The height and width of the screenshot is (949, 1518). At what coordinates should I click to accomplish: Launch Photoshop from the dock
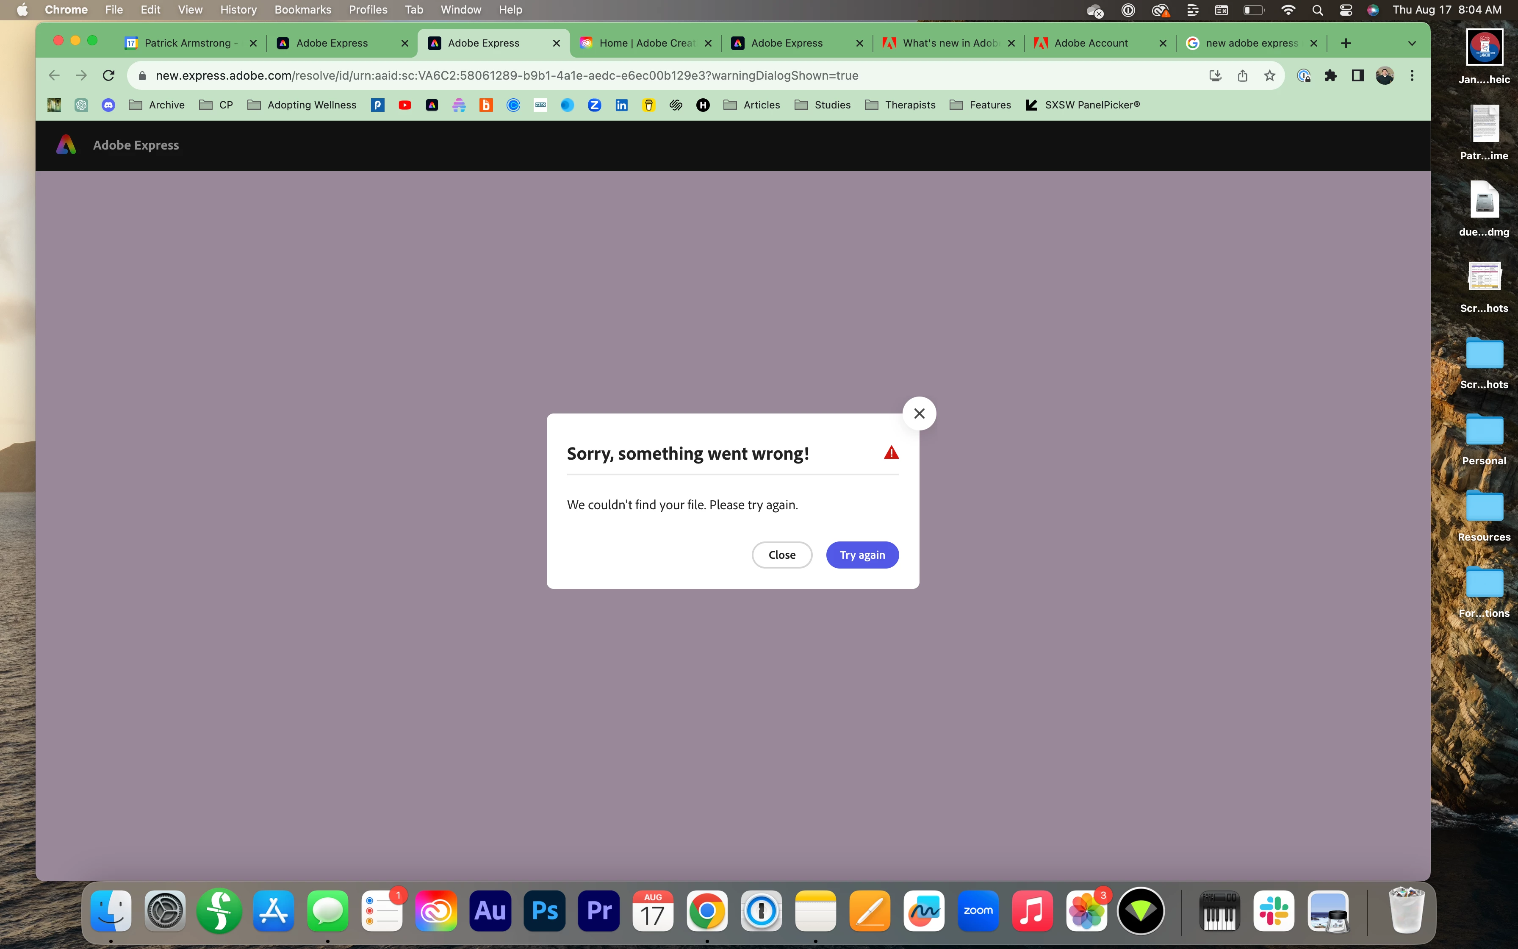pos(545,910)
